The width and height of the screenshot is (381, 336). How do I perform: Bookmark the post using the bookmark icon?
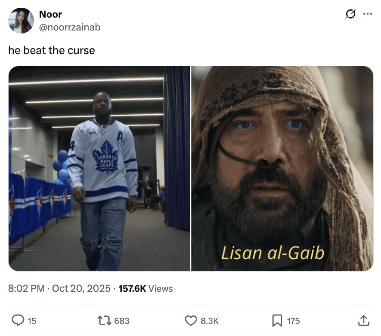(x=277, y=321)
